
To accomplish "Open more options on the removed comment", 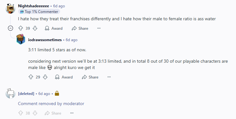I will click(x=72, y=113).
